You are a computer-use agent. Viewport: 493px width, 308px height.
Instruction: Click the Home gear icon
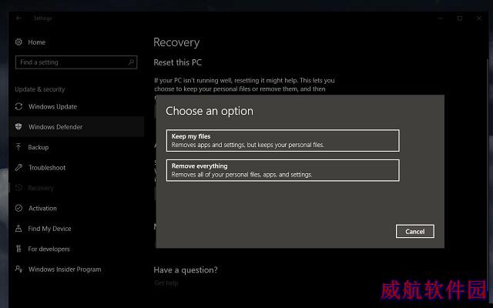[18, 42]
